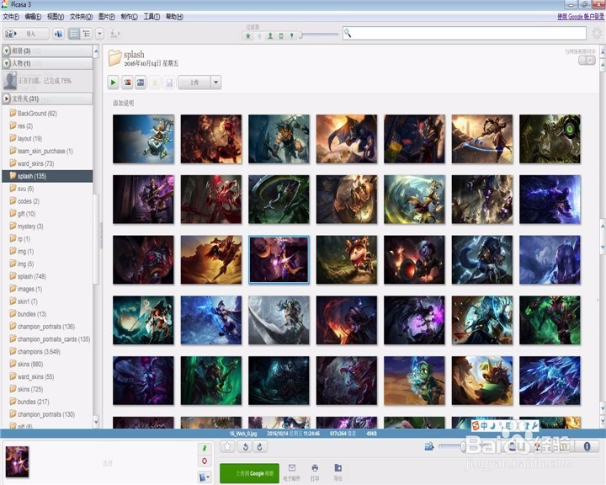Rotate the photo counter-clockwise
606x485 pixels.
(245, 447)
